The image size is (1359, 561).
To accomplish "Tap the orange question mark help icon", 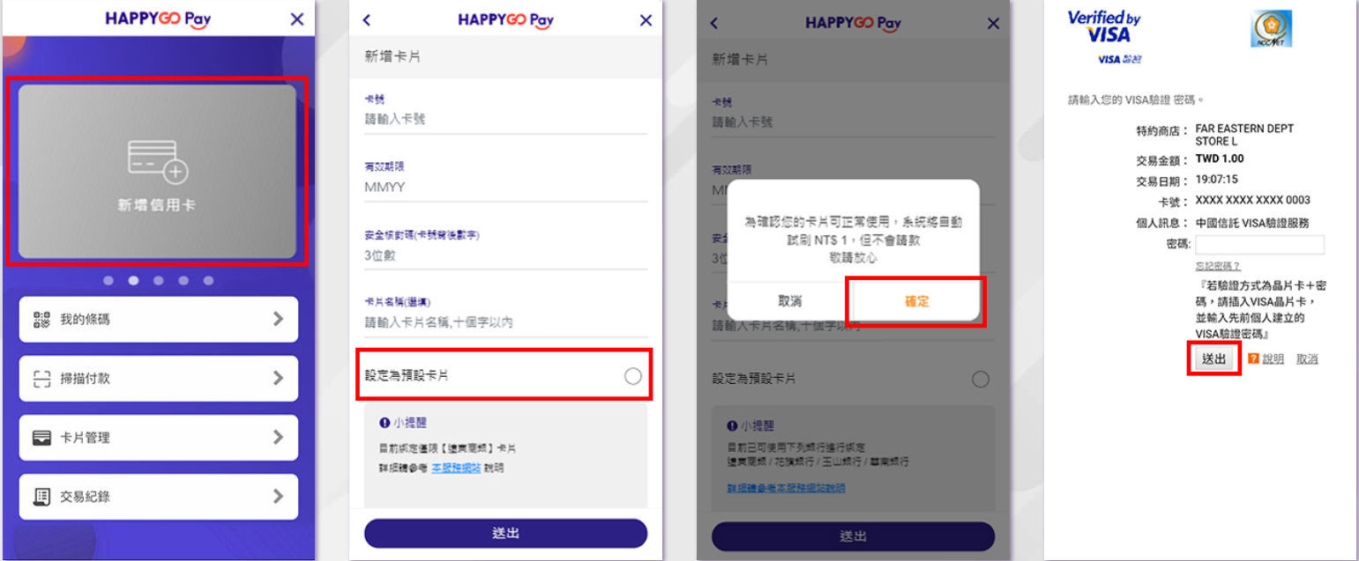I will click(1253, 358).
